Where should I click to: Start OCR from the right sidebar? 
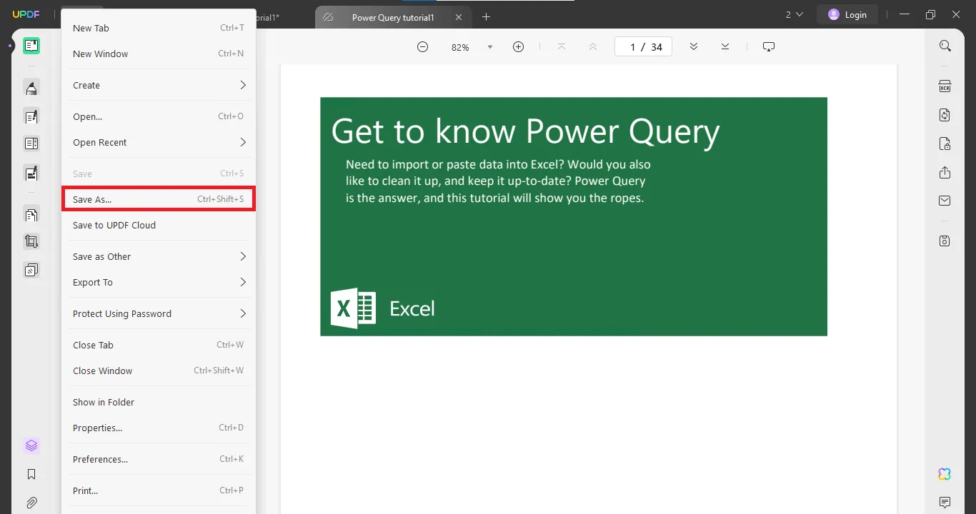945,86
